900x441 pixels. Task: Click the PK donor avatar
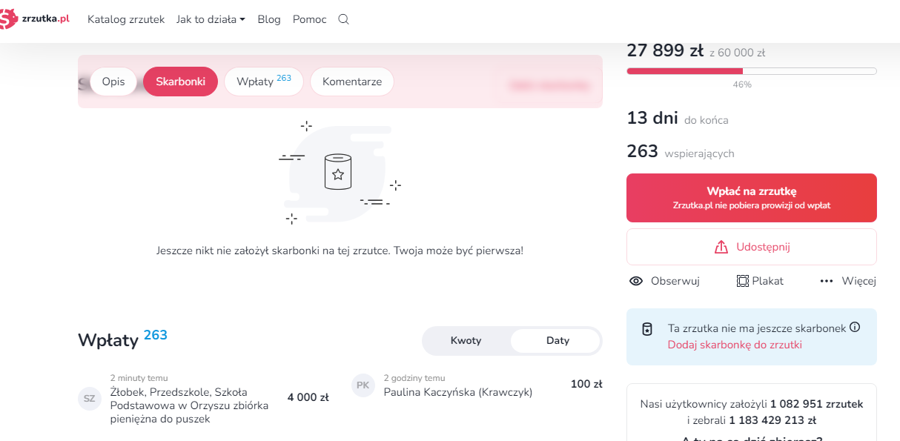[363, 385]
